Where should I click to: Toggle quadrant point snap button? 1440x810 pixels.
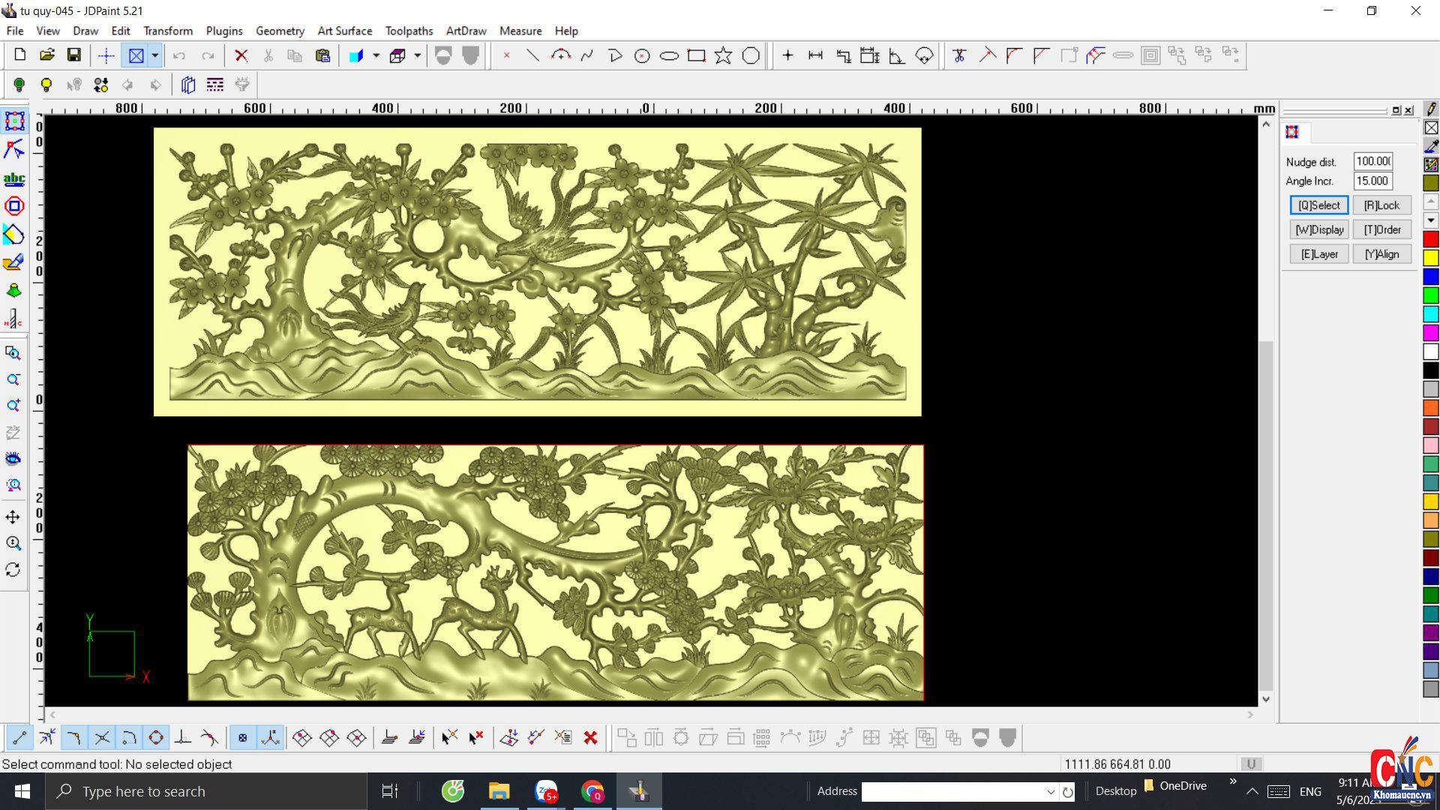[156, 738]
